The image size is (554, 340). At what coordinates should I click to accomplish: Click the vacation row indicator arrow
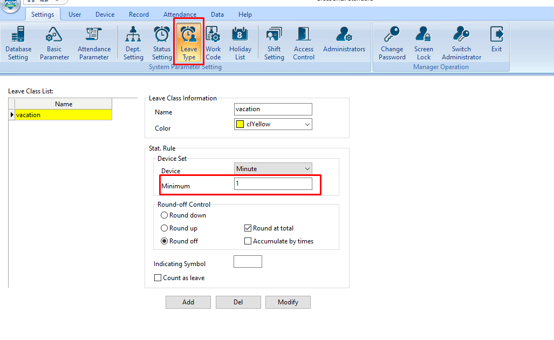point(12,115)
